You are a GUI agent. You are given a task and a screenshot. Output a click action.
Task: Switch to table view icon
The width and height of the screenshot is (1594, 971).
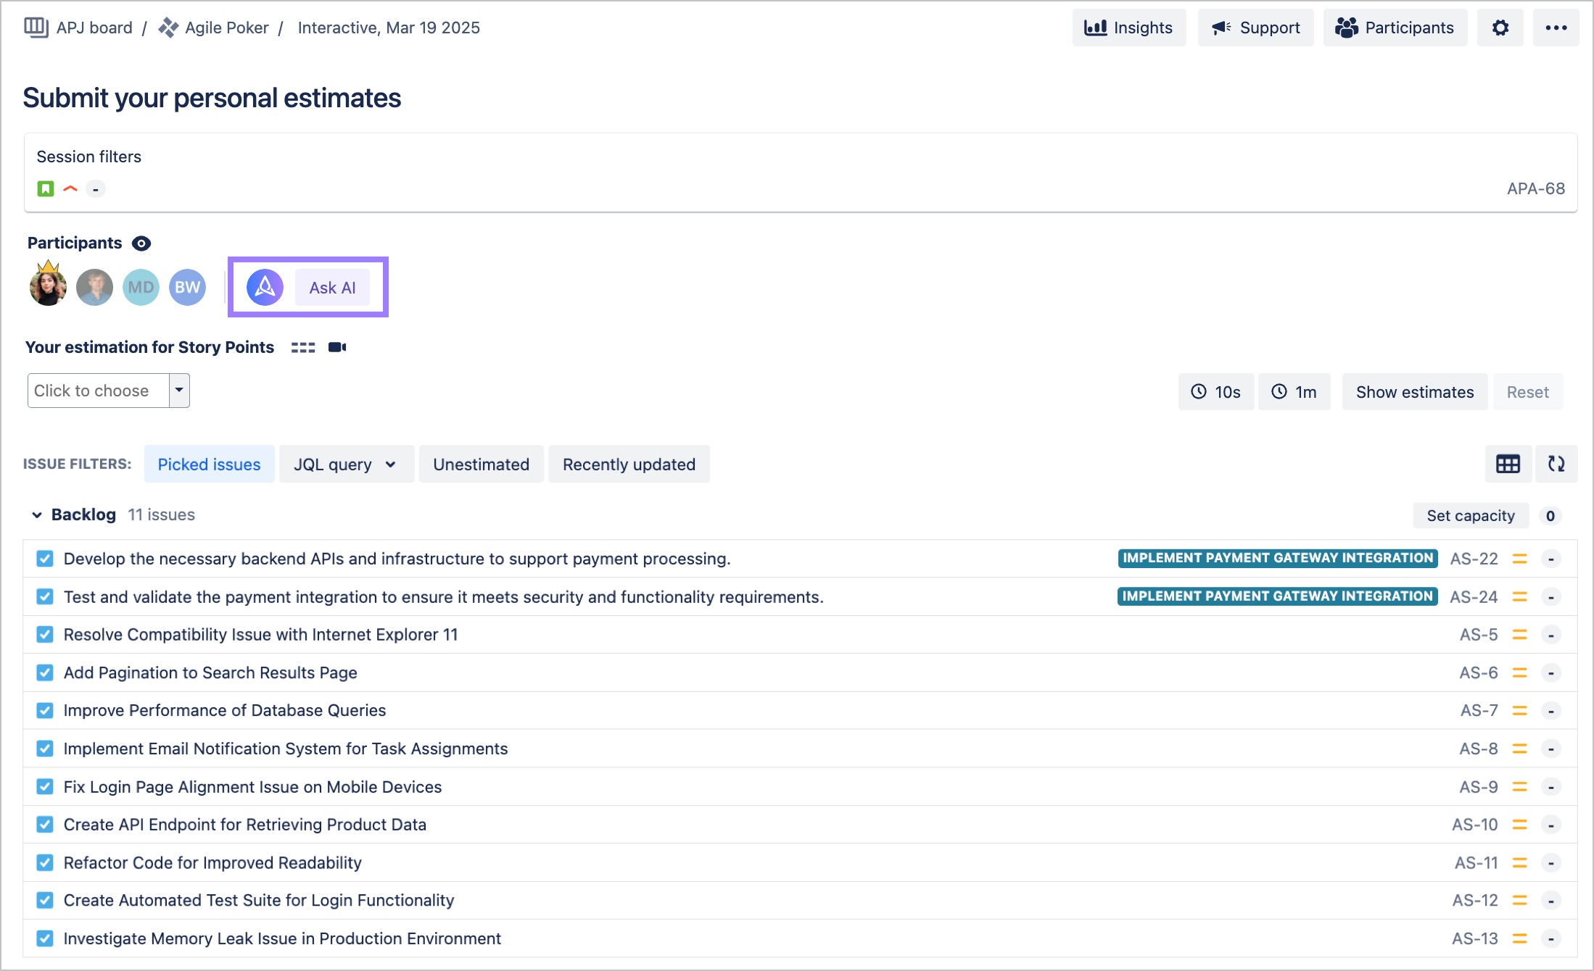point(1508,464)
